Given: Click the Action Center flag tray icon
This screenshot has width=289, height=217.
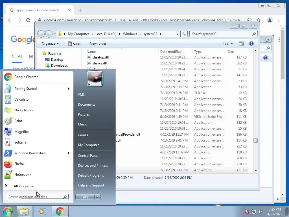Looking at the screenshot, I should point(247,212).
